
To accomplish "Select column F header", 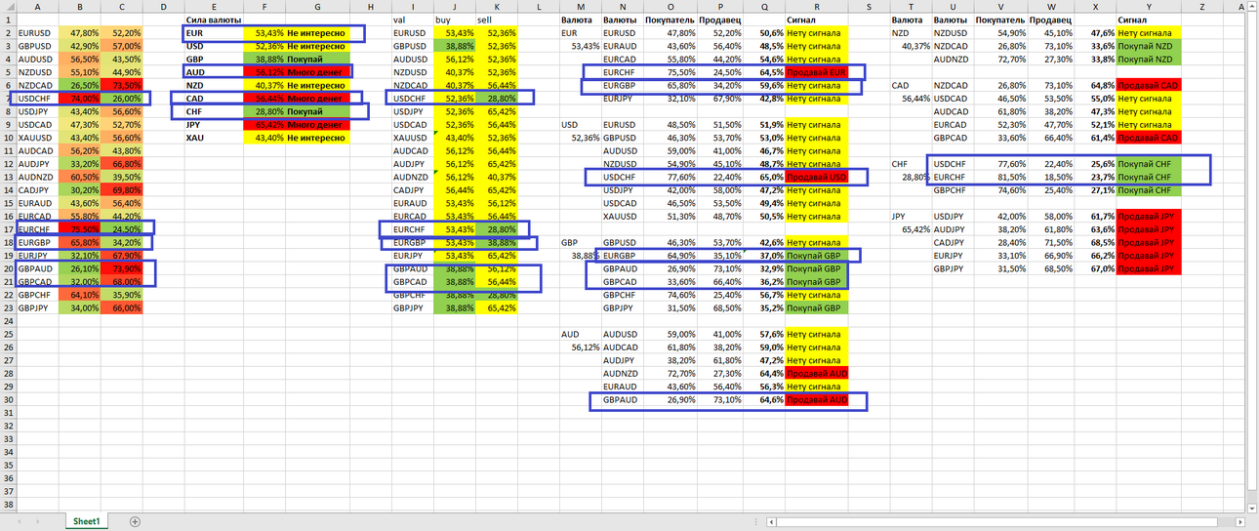I will pyautogui.click(x=264, y=6).
